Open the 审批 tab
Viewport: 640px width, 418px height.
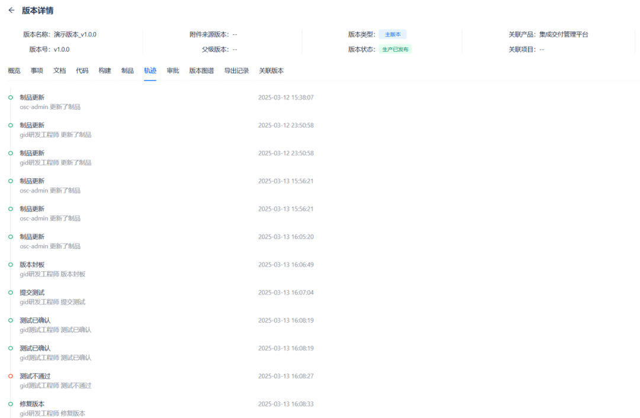click(173, 70)
